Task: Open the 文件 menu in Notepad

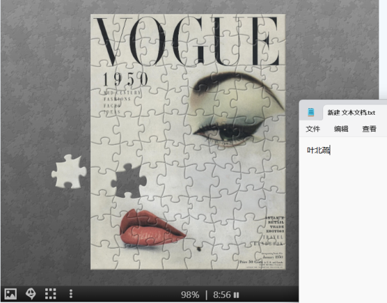Action: [x=313, y=129]
